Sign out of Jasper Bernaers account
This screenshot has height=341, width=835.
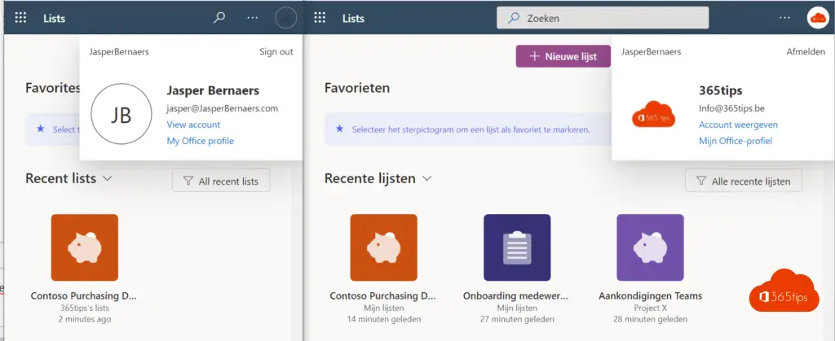click(x=276, y=51)
